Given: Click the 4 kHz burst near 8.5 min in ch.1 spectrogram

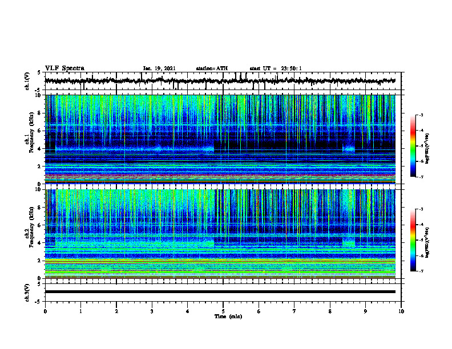Looking at the screenshot, I should click(x=349, y=149).
